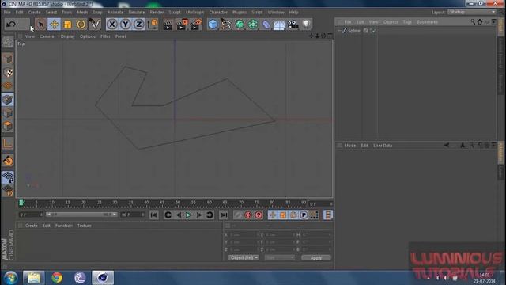The width and height of the screenshot is (506, 285).
Task: Open Texture menu in Material Manager
Action: tap(85, 226)
